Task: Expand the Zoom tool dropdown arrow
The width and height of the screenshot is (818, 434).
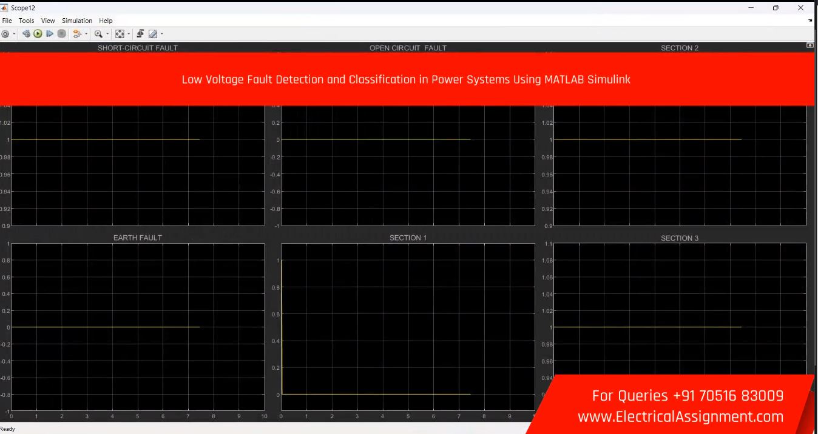Action: tap(107, 35)
